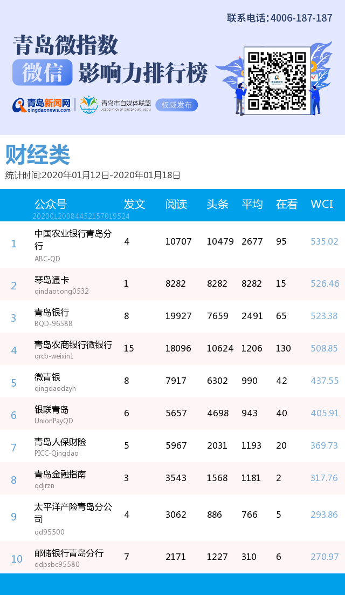The image size is (345, 595).
Task: Click the 财经类 category heading
Action: coord(38,155)
